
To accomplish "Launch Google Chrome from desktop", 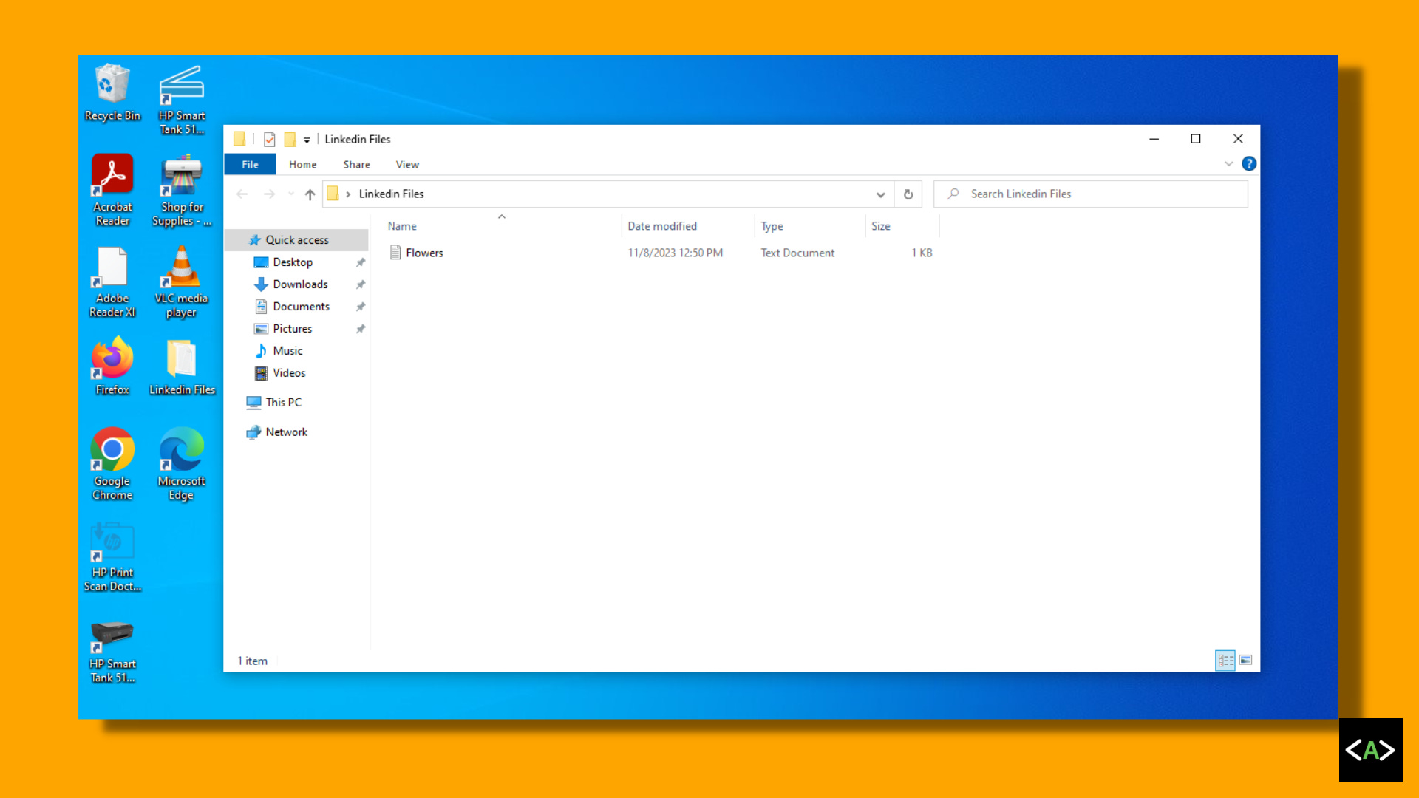I will click(x=112, y=464).
